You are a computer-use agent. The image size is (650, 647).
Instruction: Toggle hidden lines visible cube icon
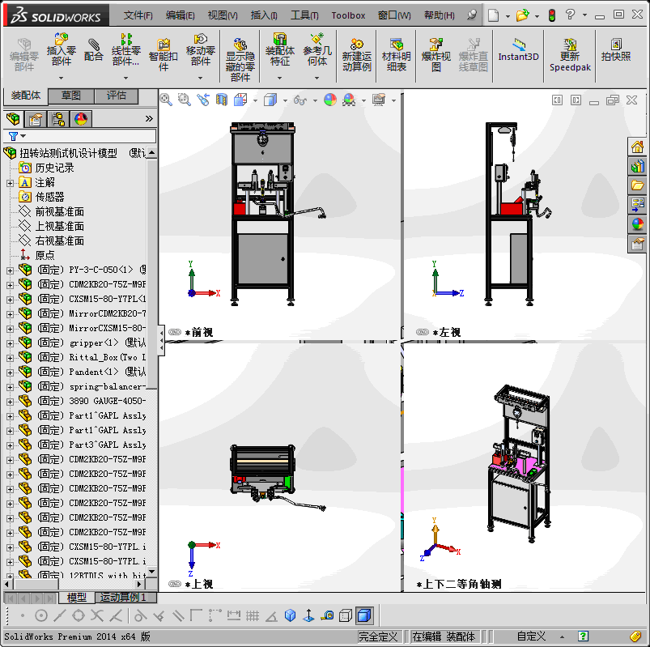[346, 615]
